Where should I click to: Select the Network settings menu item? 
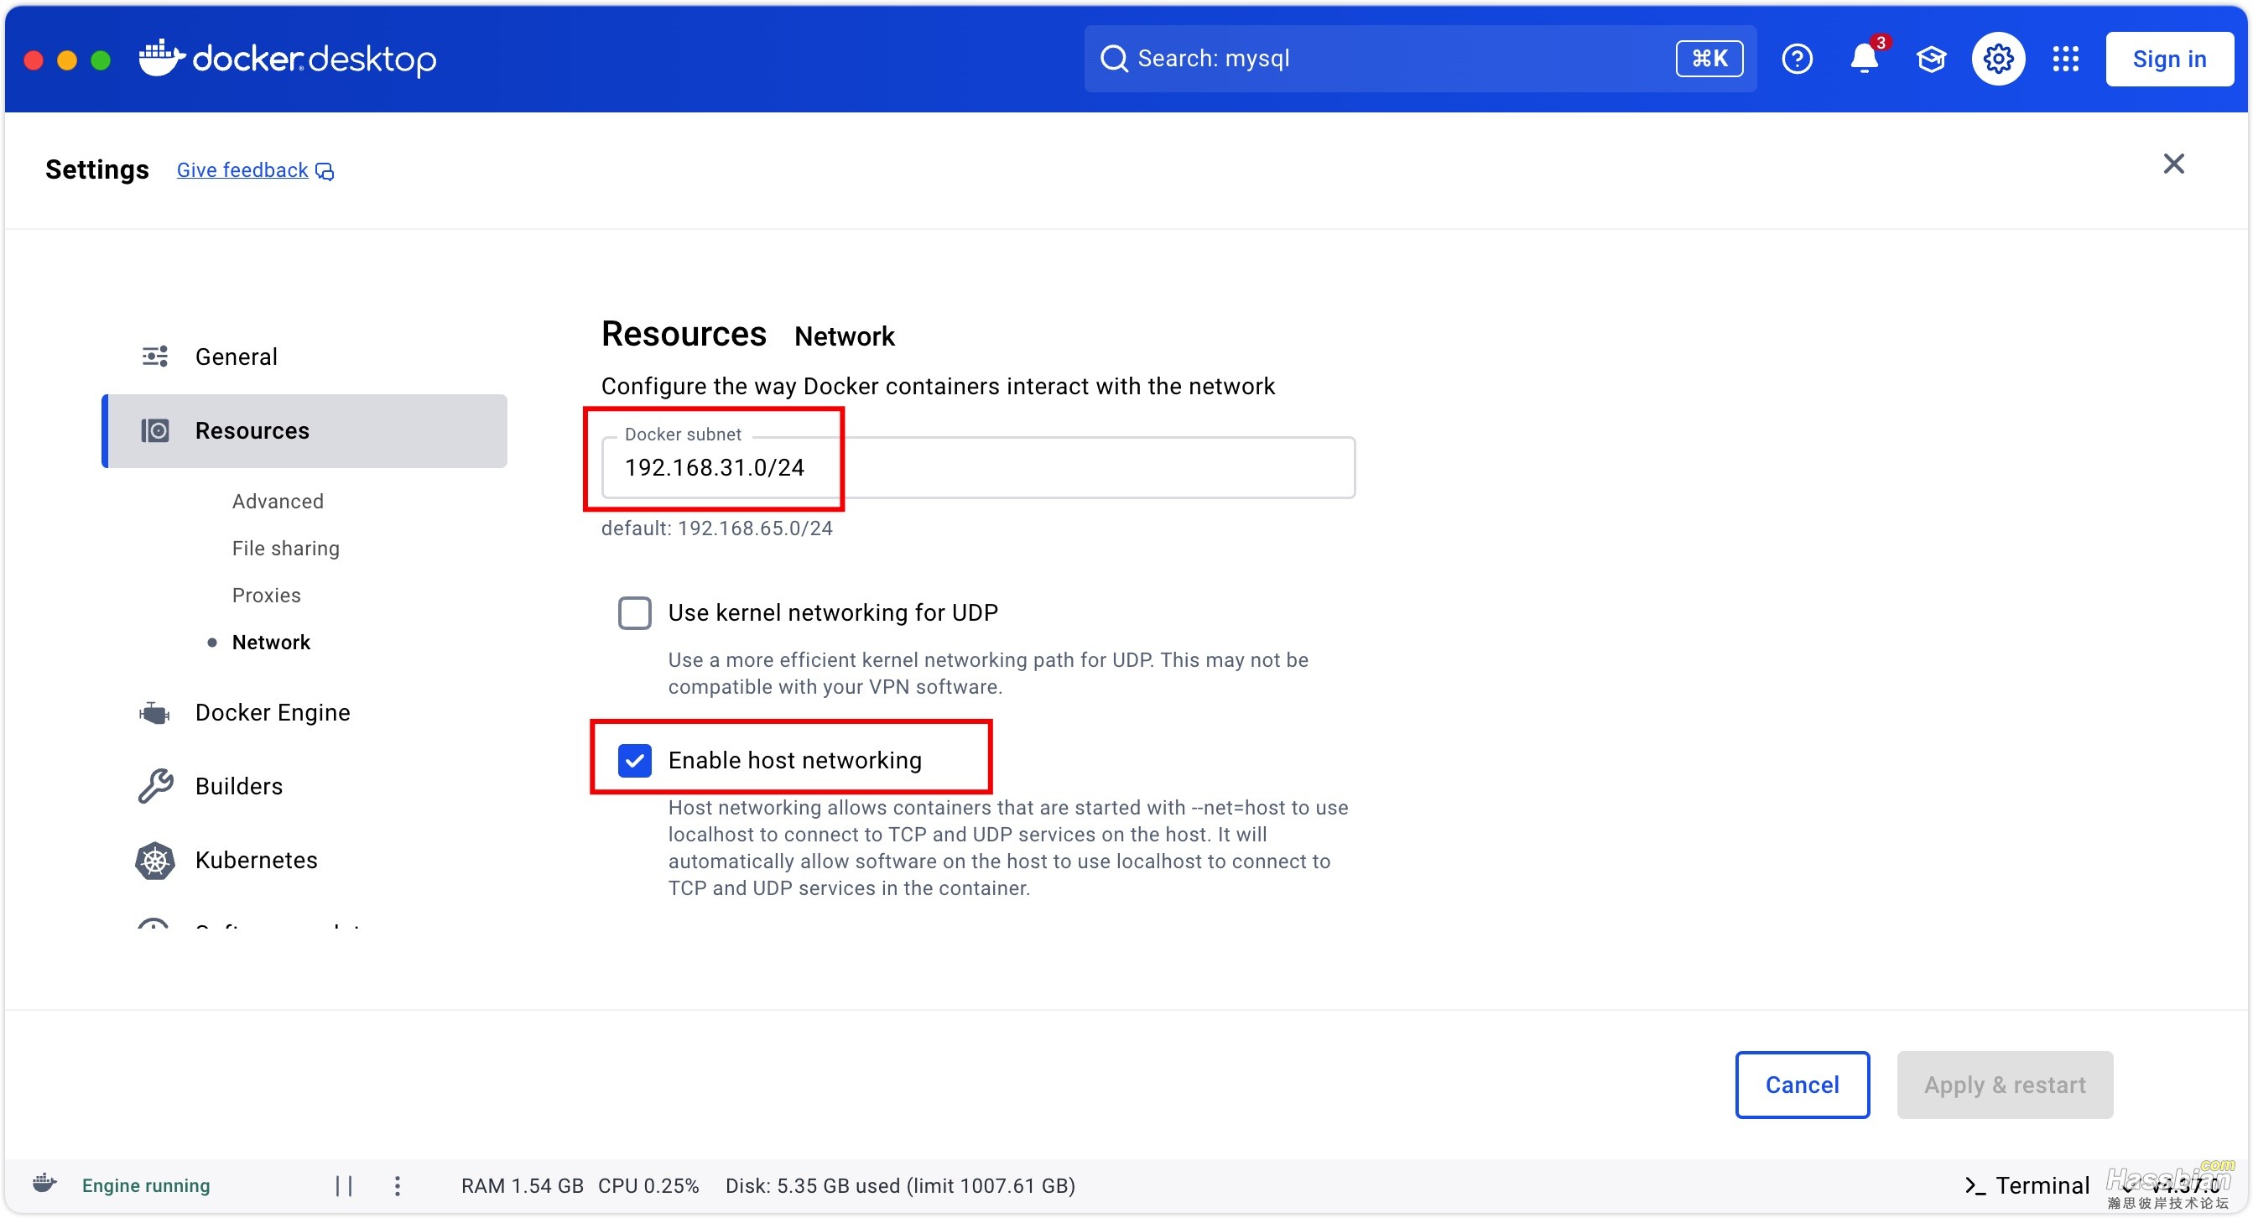(x=270, y=641)
